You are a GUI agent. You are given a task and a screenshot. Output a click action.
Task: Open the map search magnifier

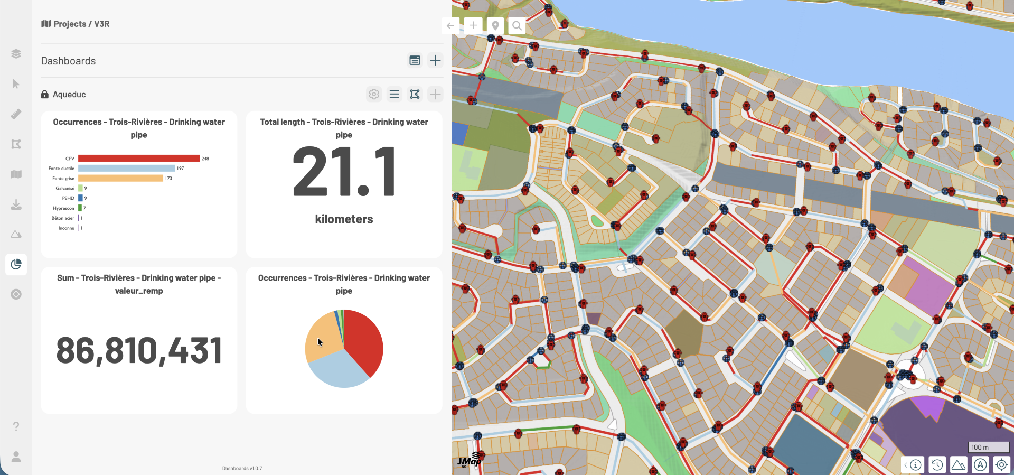pos(517,25)
